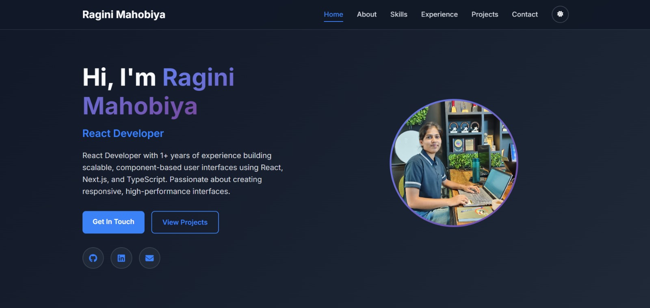Click the email envelope icon
The height and width of the screenshot is (308, 650).
click(x=149, y=258)
